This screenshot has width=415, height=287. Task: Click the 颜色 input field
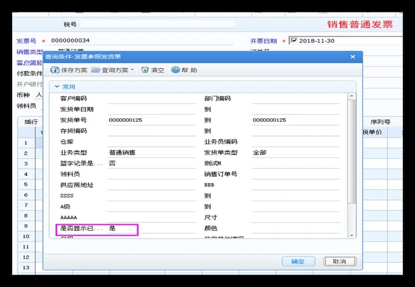coord(295,228)
